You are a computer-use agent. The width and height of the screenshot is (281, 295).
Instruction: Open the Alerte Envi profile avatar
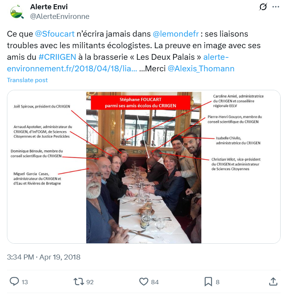[17, 12]
